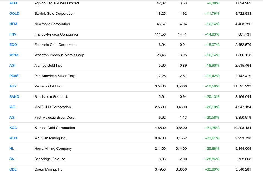
Task: Open the IAG stock link
Action: coord(12,107)
